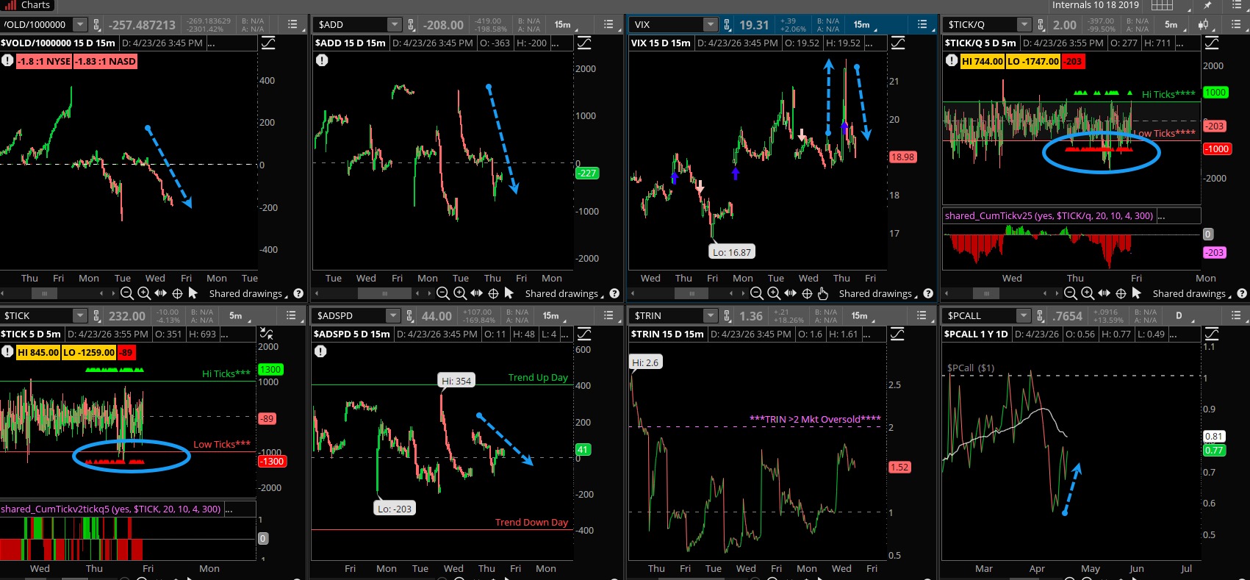
Task: Click crosshair icon under $TICK/Q chart
Action: point(1121,293)
